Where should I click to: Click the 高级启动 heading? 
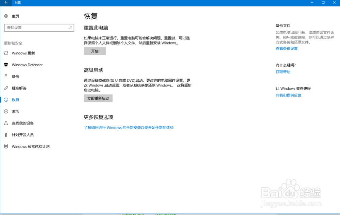[x=94, y=70]
